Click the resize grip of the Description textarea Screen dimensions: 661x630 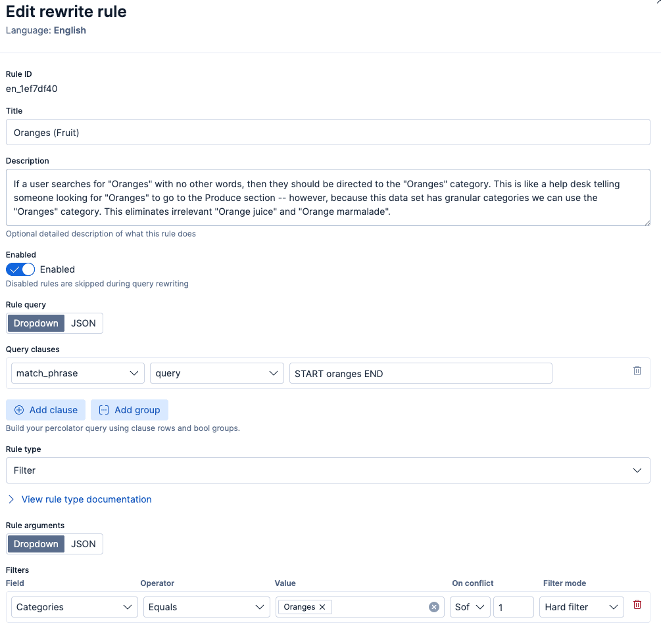[646, 223]
